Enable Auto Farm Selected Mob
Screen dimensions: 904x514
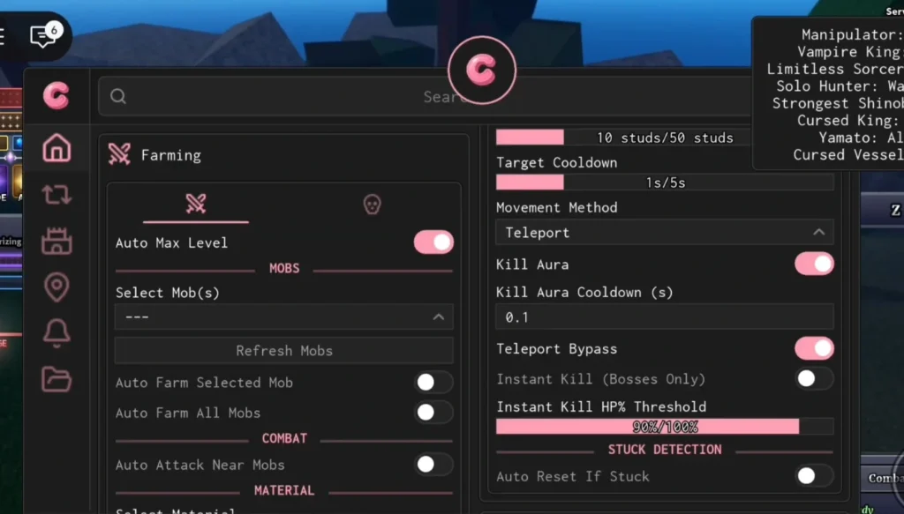tap(433, 382)
